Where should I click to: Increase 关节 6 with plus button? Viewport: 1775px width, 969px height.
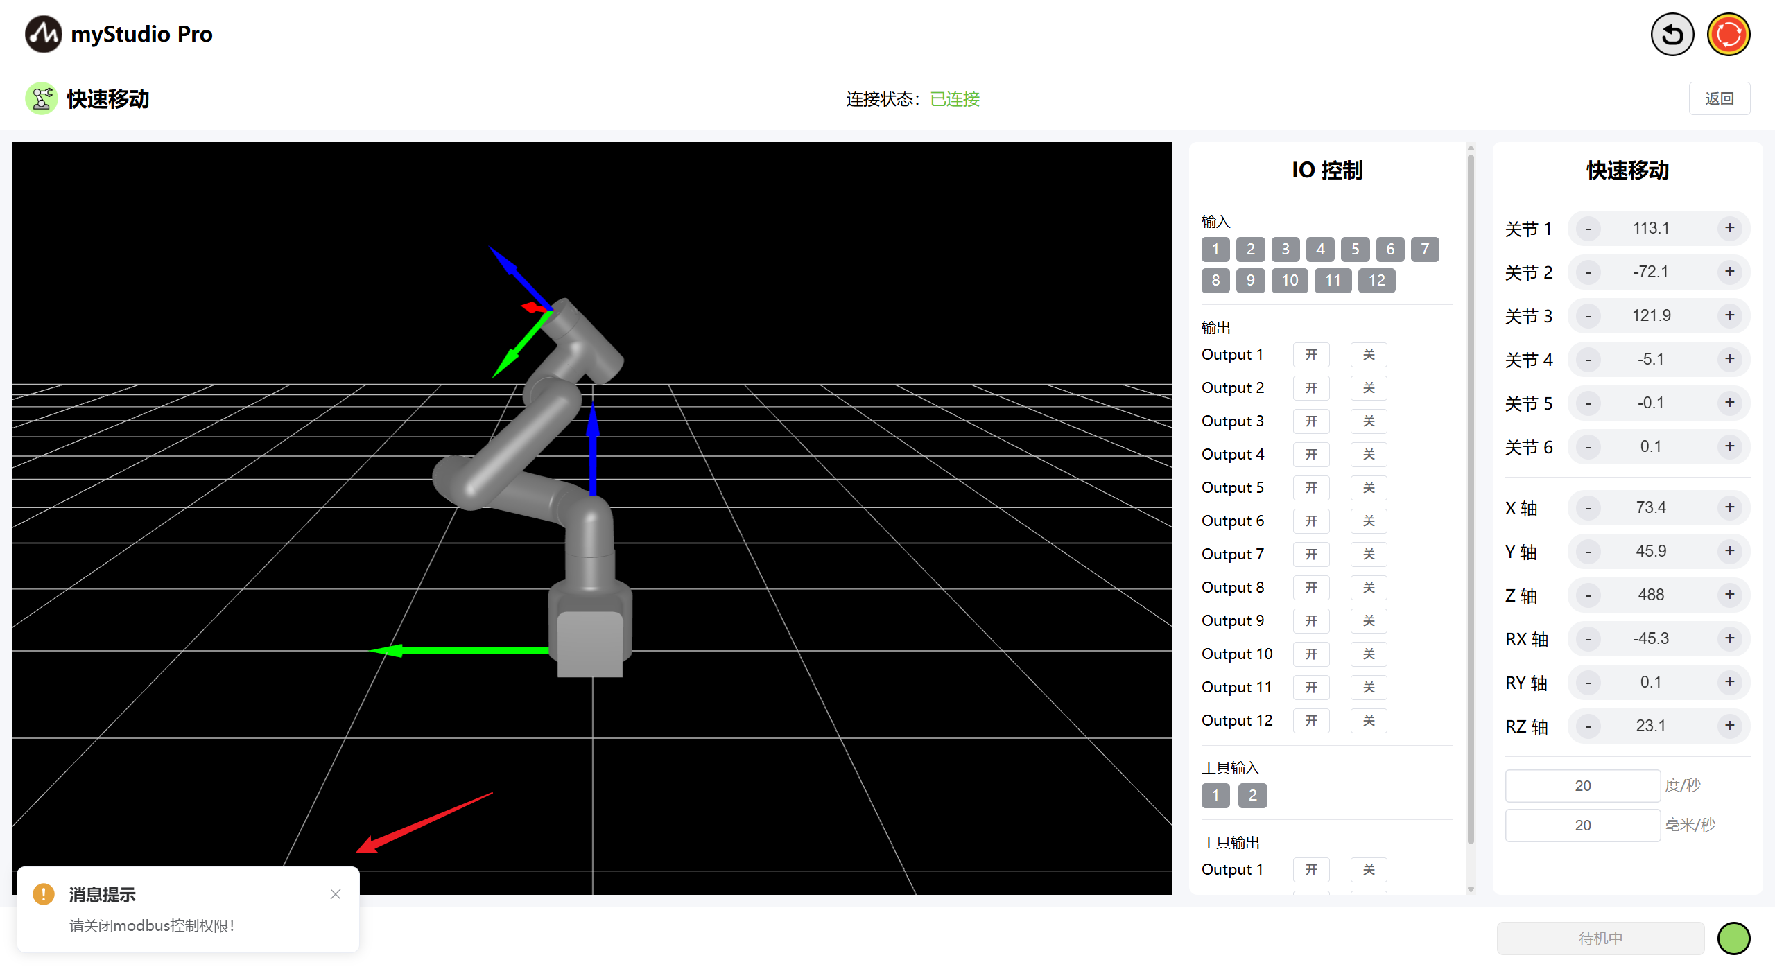pos(1730,446)
